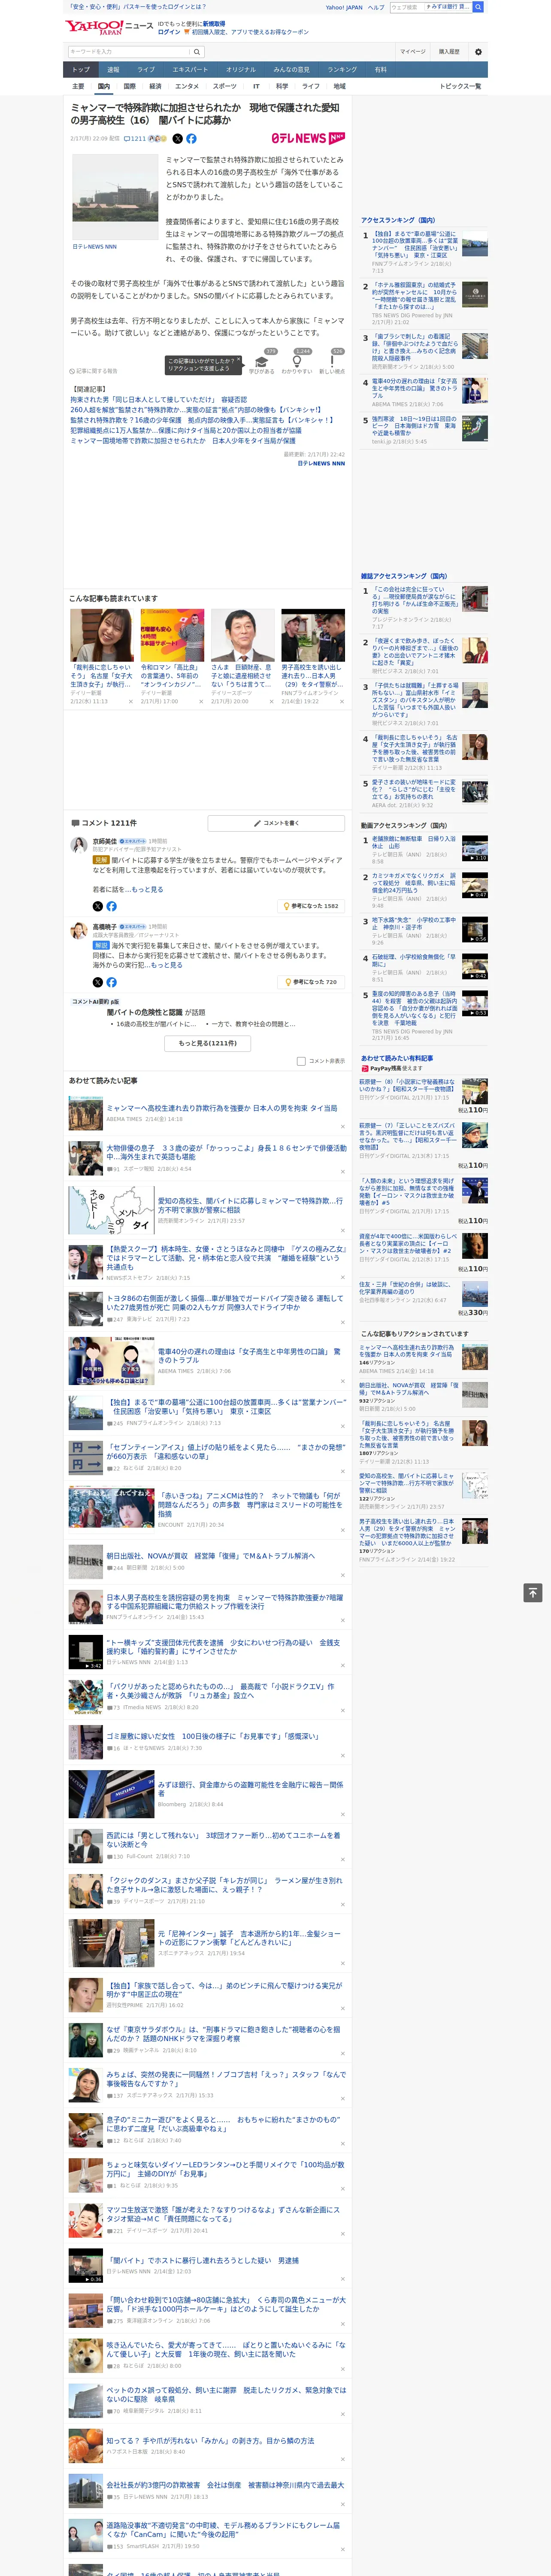Click the わかりやすい lightbulb reaction

point(297,362)
